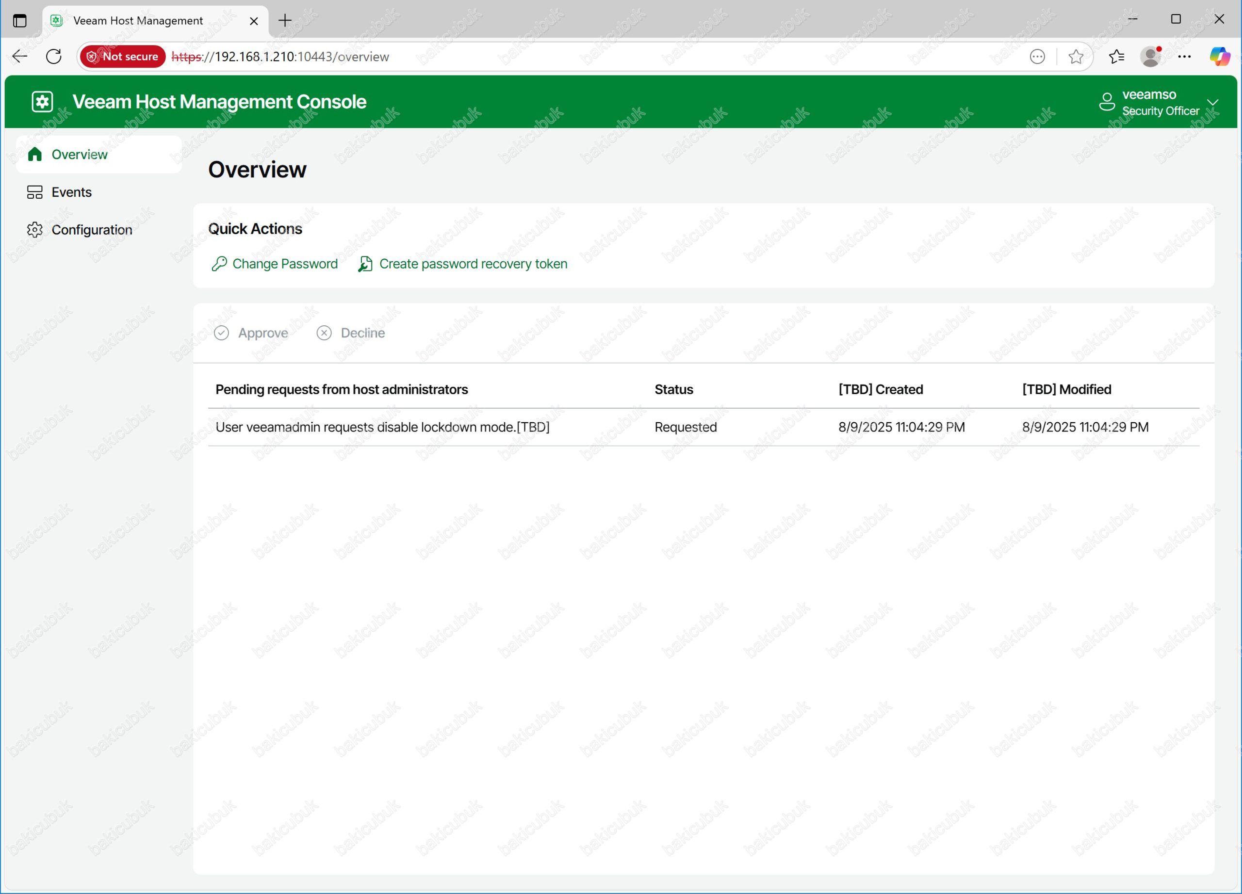Image resolution: width=1242 pixels, height=894 pixels.
Task: Click the Requested status cell
Action: tap(685, 427)
